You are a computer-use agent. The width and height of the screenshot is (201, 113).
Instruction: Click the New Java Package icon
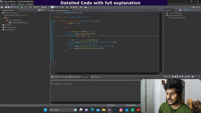35,7
